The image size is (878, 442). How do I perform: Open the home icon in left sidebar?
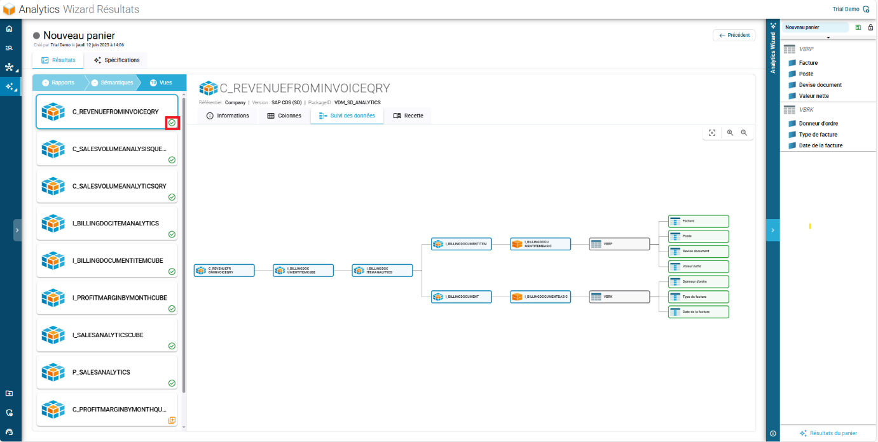(9, 29)
